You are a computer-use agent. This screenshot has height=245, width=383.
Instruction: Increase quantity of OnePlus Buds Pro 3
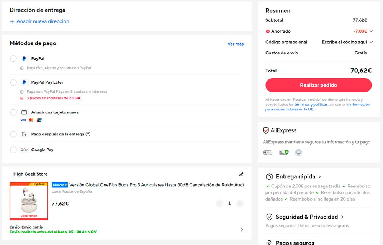(240, 203)
